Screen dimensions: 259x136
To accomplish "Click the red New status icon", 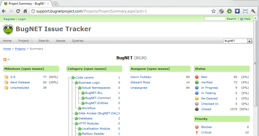I will pyautogui.click(x=197, y=77).
